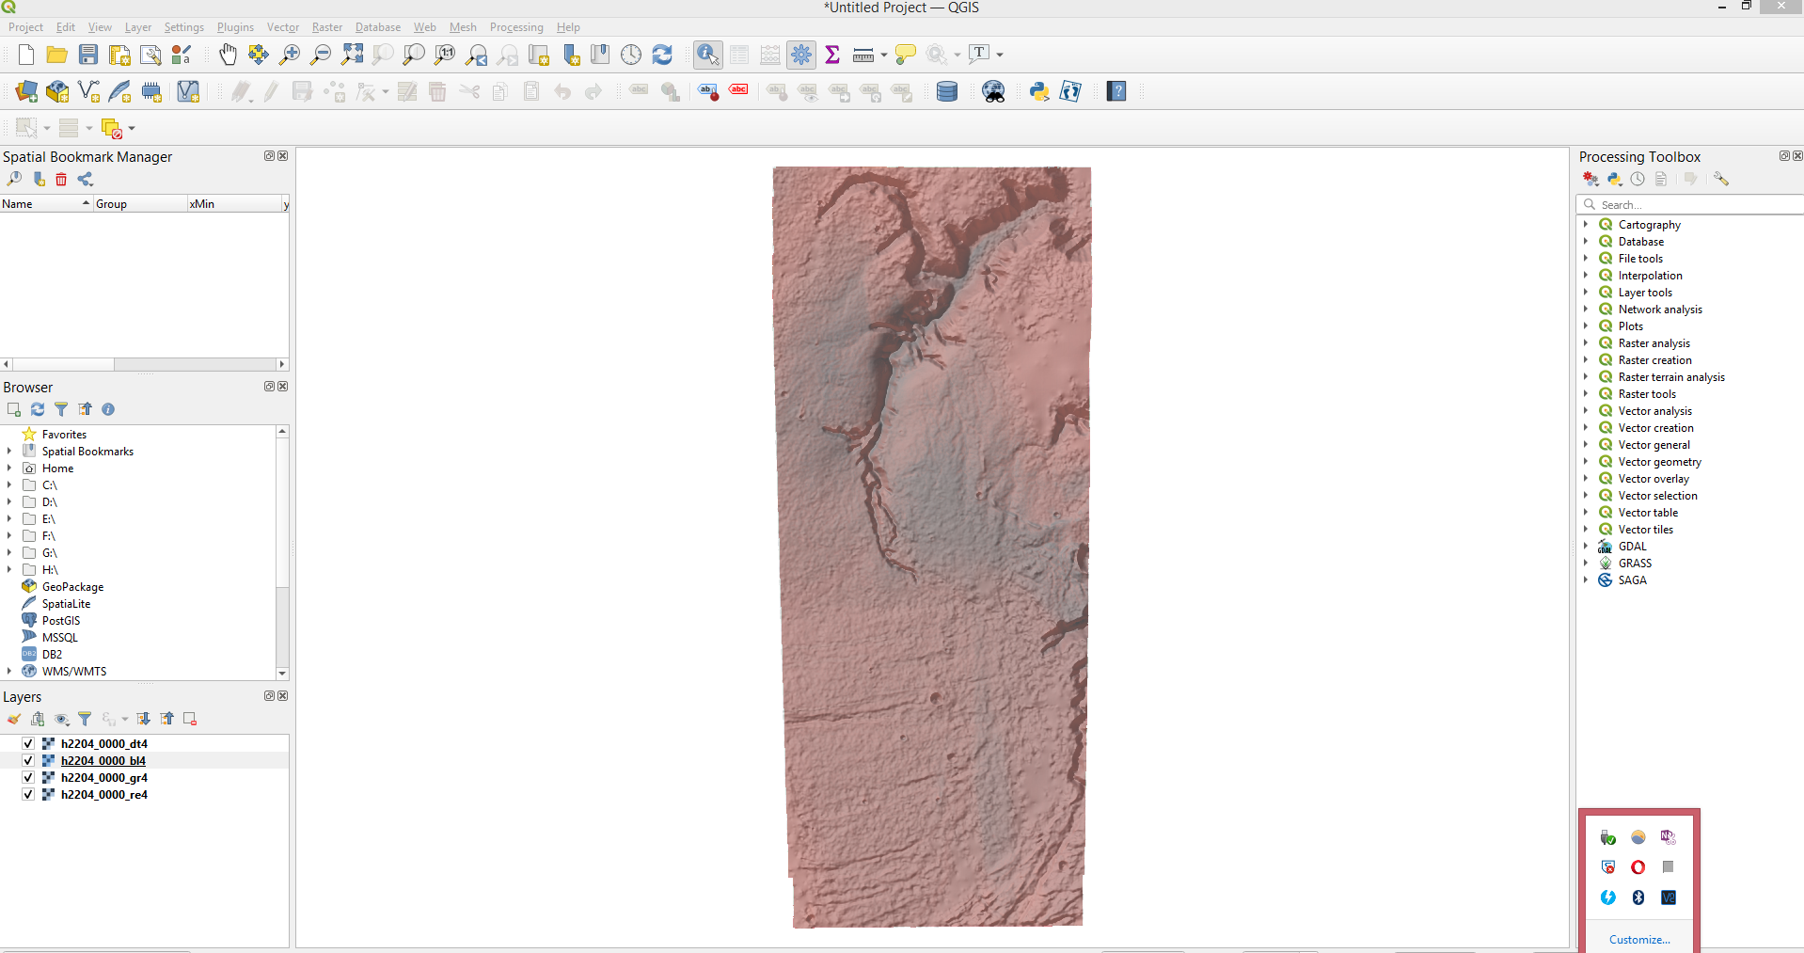1804x953 pixels.
Task: Save the project using the floppy icon
Action: pos(88,55)
